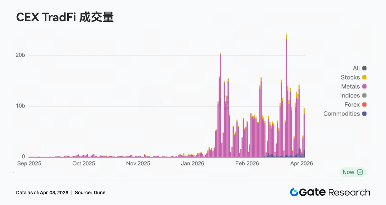Screen dimensions: 386x205
Task: Toggle the Stocks series visibility
Action: (353, 77)
